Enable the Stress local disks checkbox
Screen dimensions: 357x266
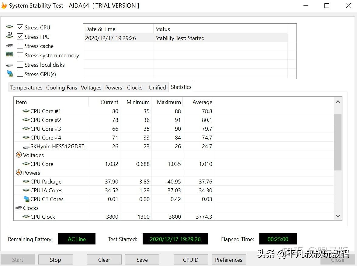[x=20, y=65]
